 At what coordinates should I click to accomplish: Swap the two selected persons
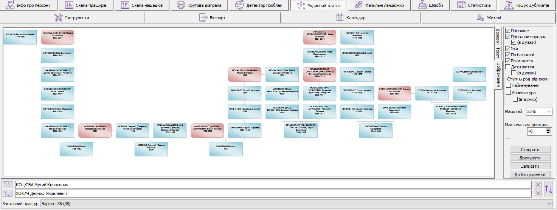pyautogui.click(x=549, y=189)
